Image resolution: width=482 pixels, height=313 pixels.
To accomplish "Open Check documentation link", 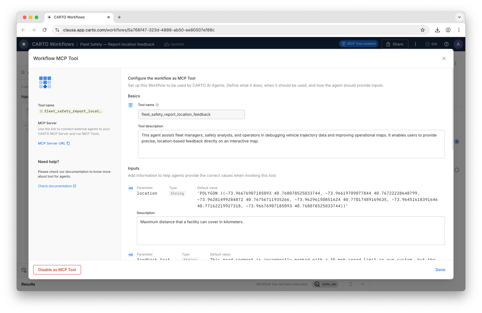I will (x=57, y=186).
